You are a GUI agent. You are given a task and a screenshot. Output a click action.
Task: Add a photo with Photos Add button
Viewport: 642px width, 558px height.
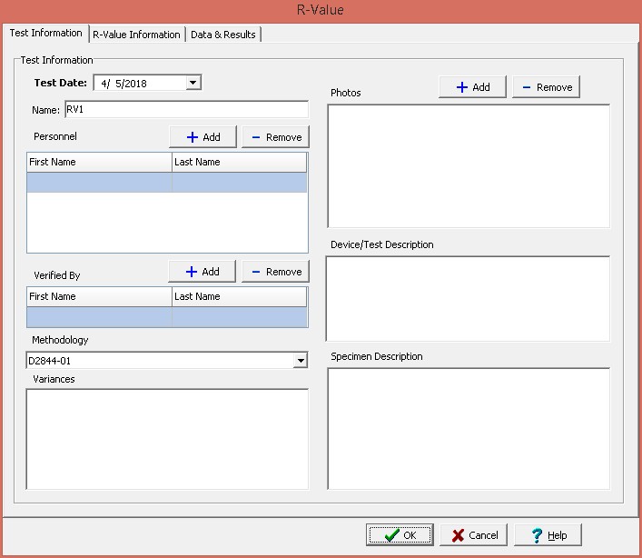point(472,86)
